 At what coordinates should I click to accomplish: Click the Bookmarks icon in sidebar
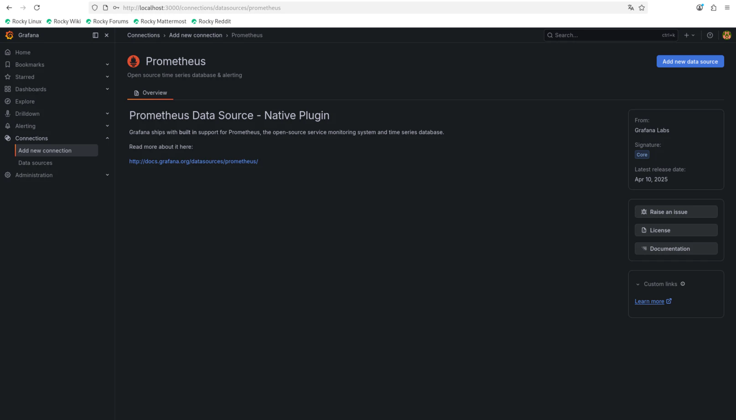coord(8,65)
